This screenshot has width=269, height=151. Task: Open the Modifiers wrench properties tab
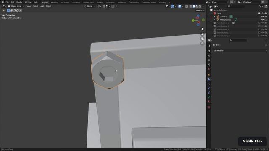[x=209, y=79]
